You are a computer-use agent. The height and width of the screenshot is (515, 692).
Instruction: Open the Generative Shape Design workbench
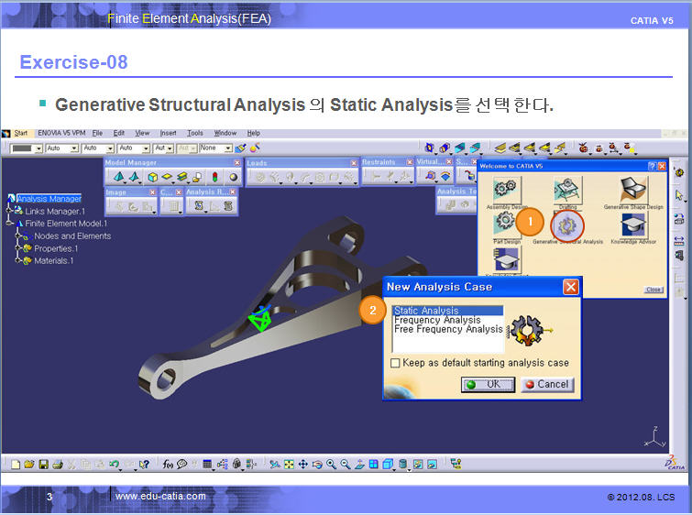[633, 191]
